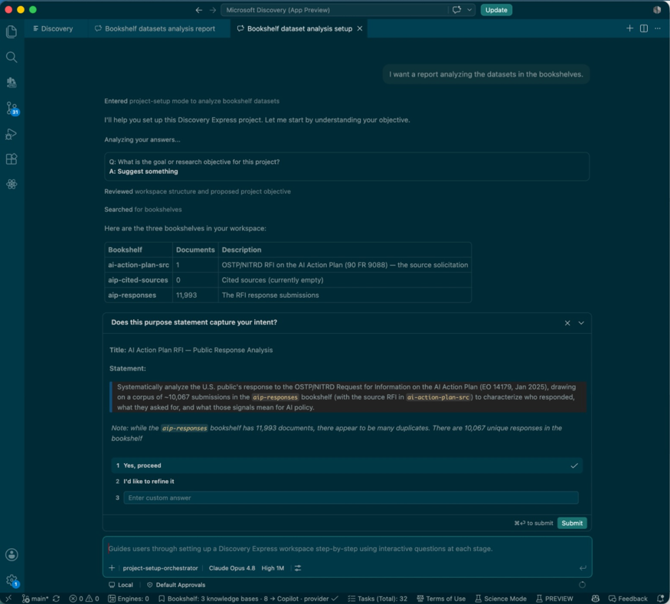Choose agent project-setup-orchestrator dropdown
Image resolution: width=670 pixels, height=604 pixels.
160,568
